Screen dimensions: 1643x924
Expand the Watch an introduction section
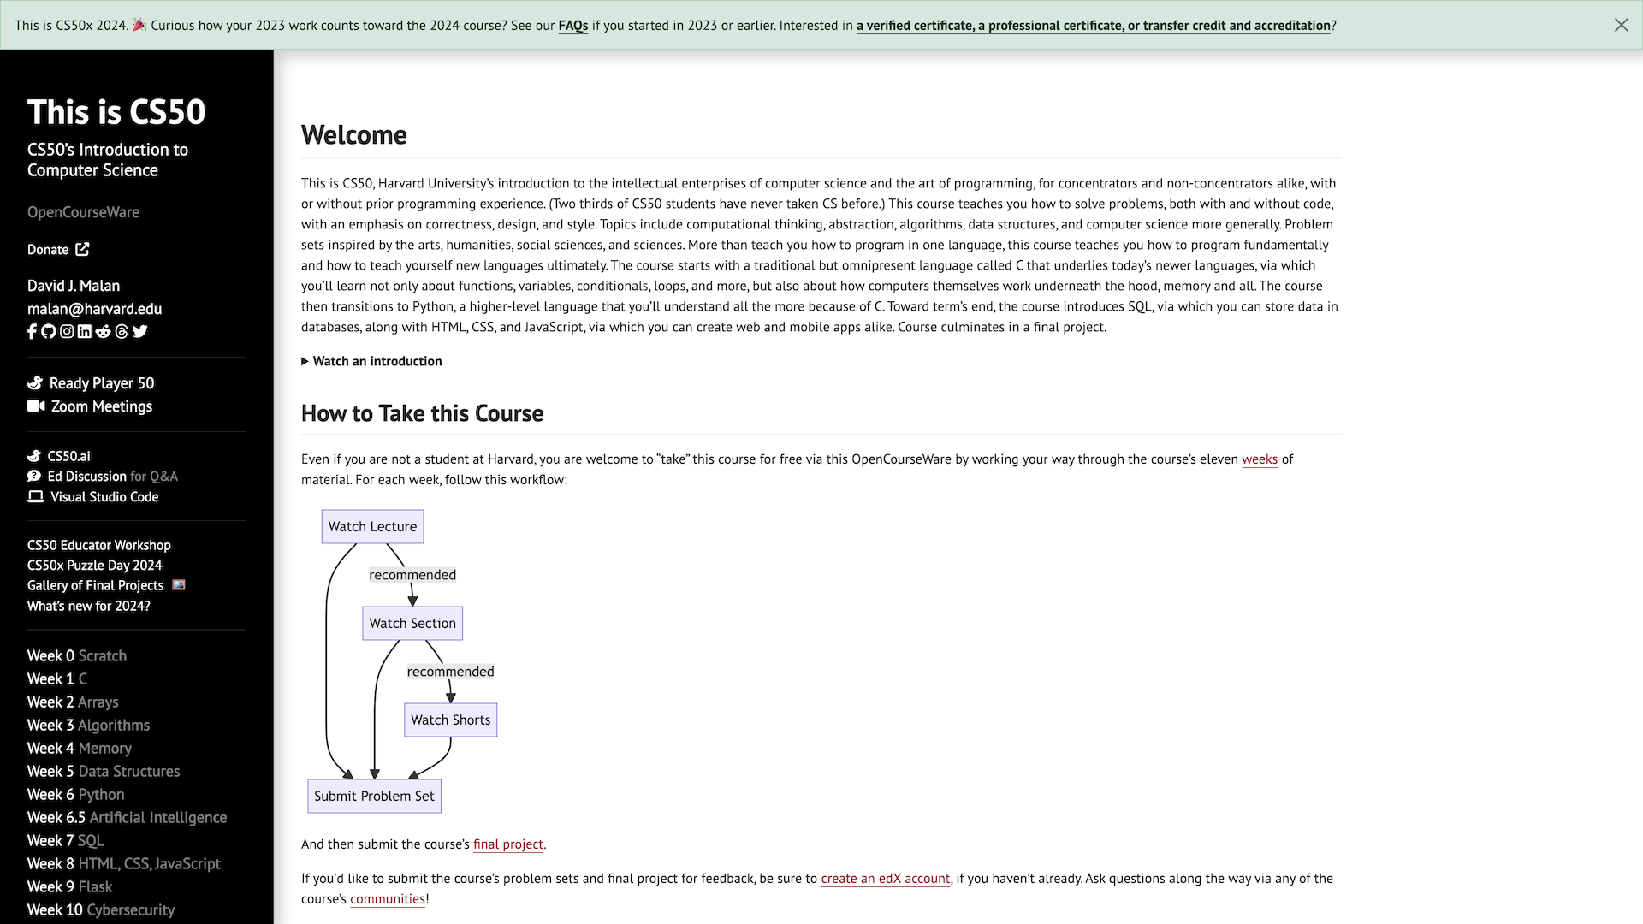point(371,360)
